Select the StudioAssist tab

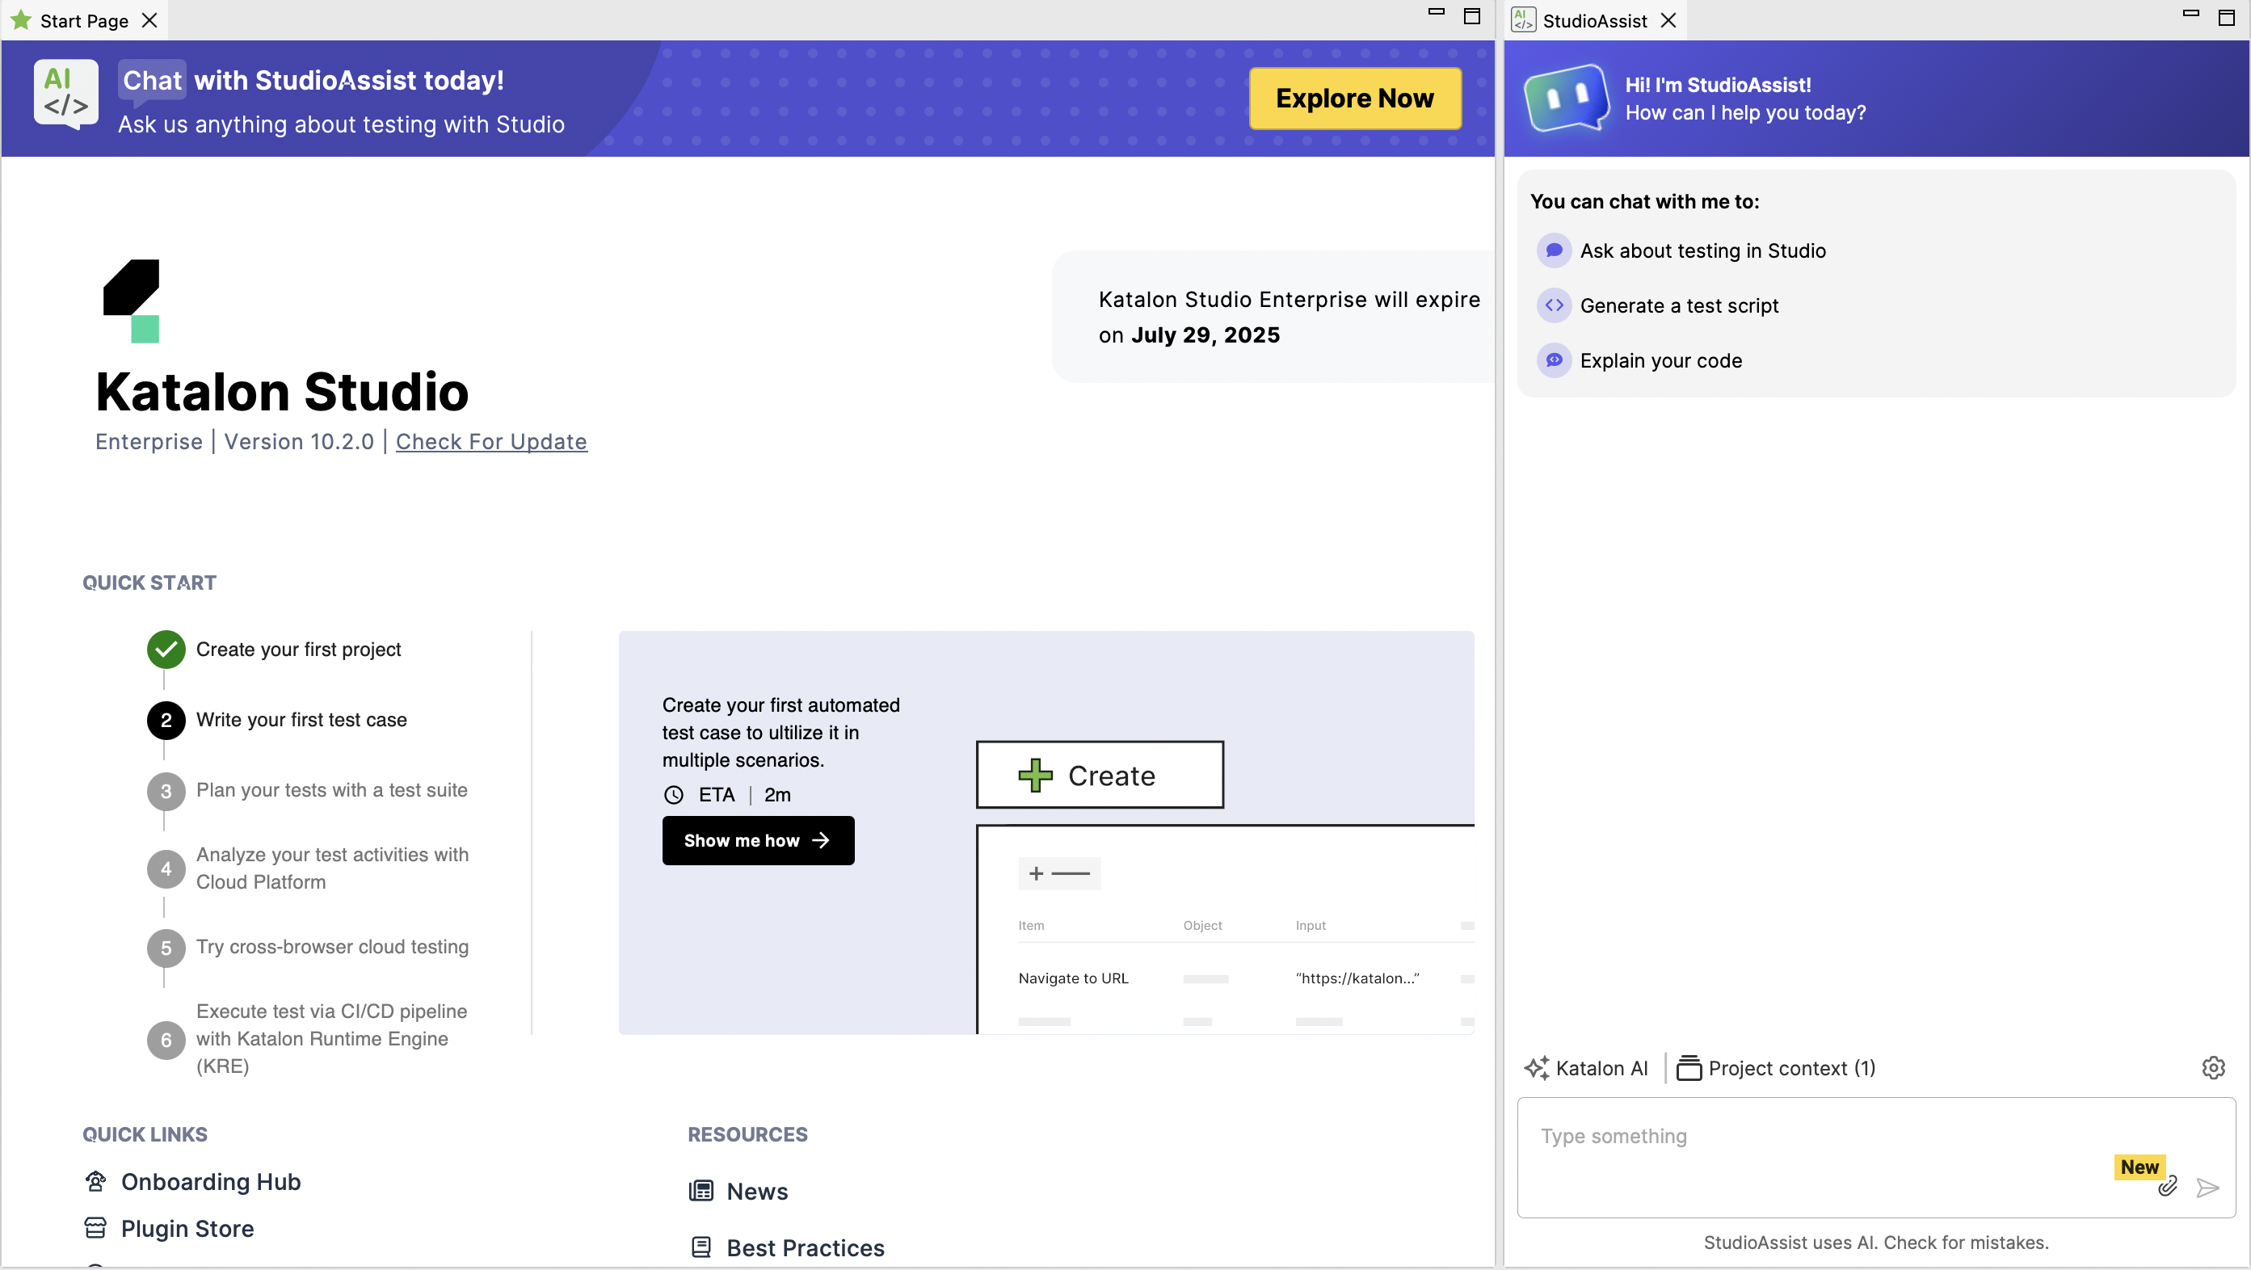click(1594, 20)
